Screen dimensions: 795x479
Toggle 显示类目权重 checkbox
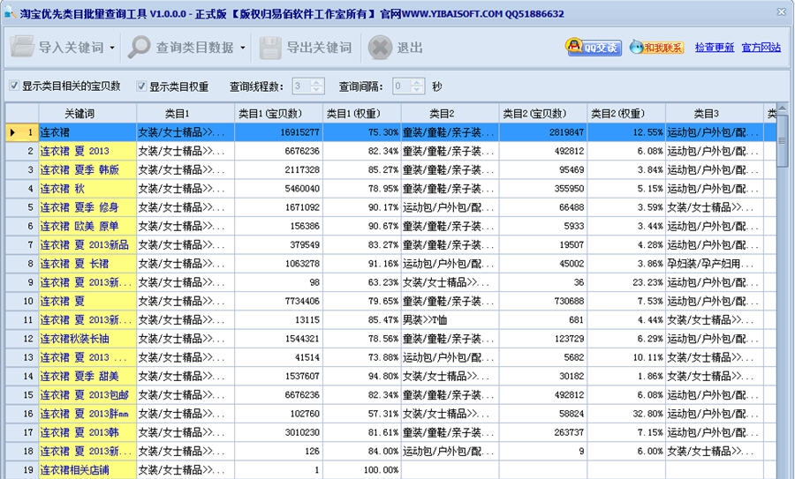142,86
